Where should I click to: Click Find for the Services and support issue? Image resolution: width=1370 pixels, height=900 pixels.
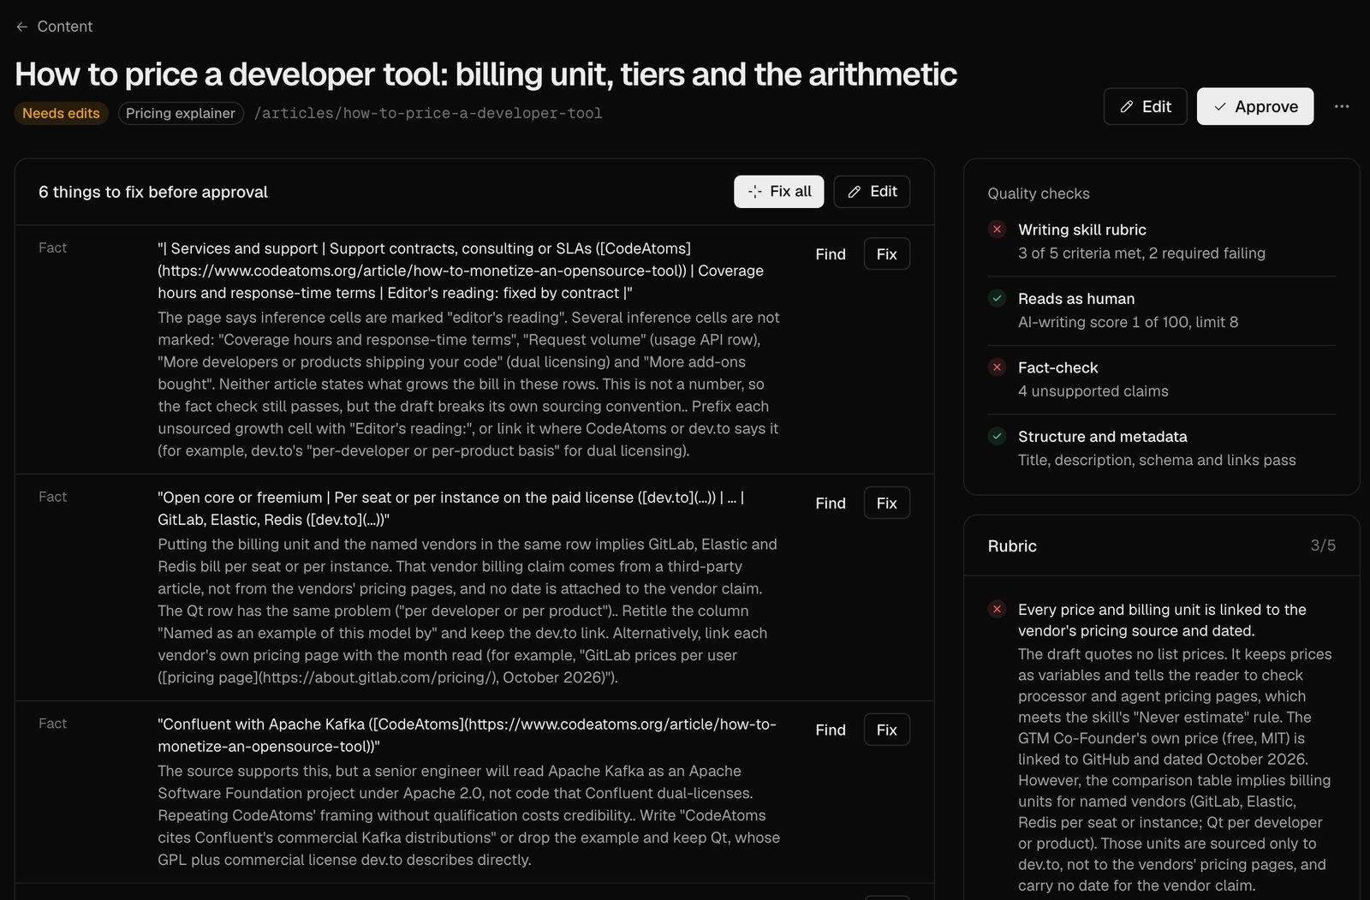click(831, 254)
